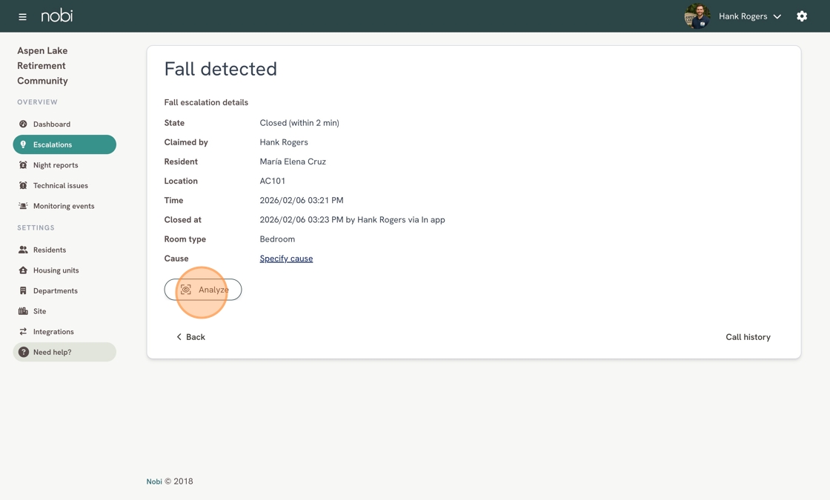This screenshot has width=830, height=500.
Task: Click the Dashboard gauge icon
Action: pos(23,124)
